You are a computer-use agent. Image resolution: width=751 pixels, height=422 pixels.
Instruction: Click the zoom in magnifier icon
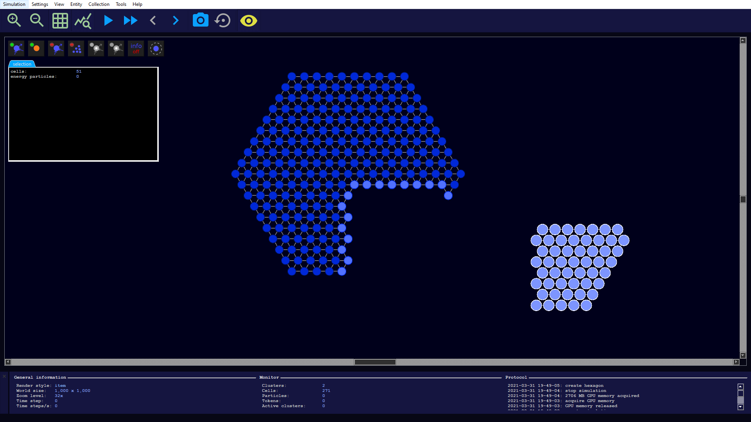14,20
